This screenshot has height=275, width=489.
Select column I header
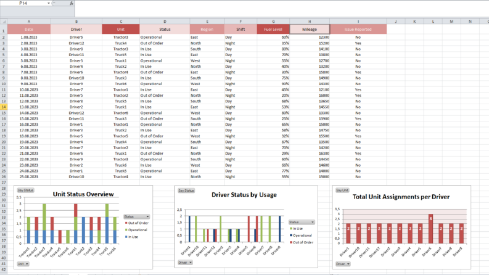tap(358, 22)
